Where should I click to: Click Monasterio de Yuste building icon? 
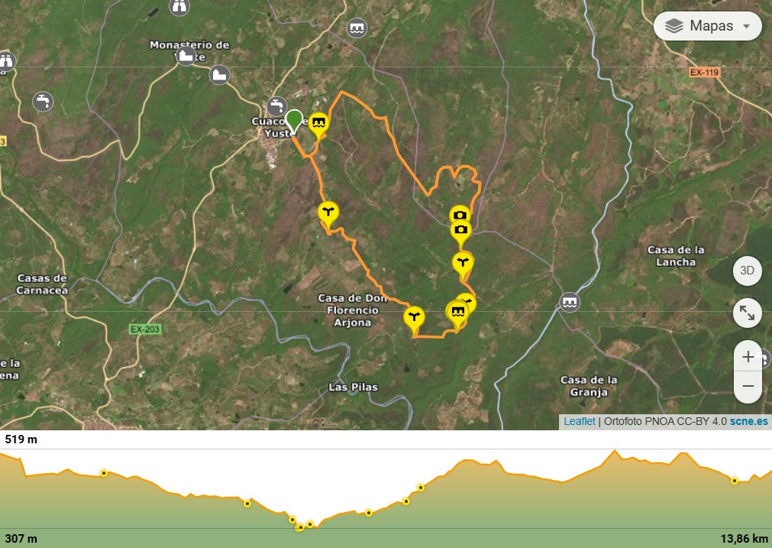(x=186, y=56)
